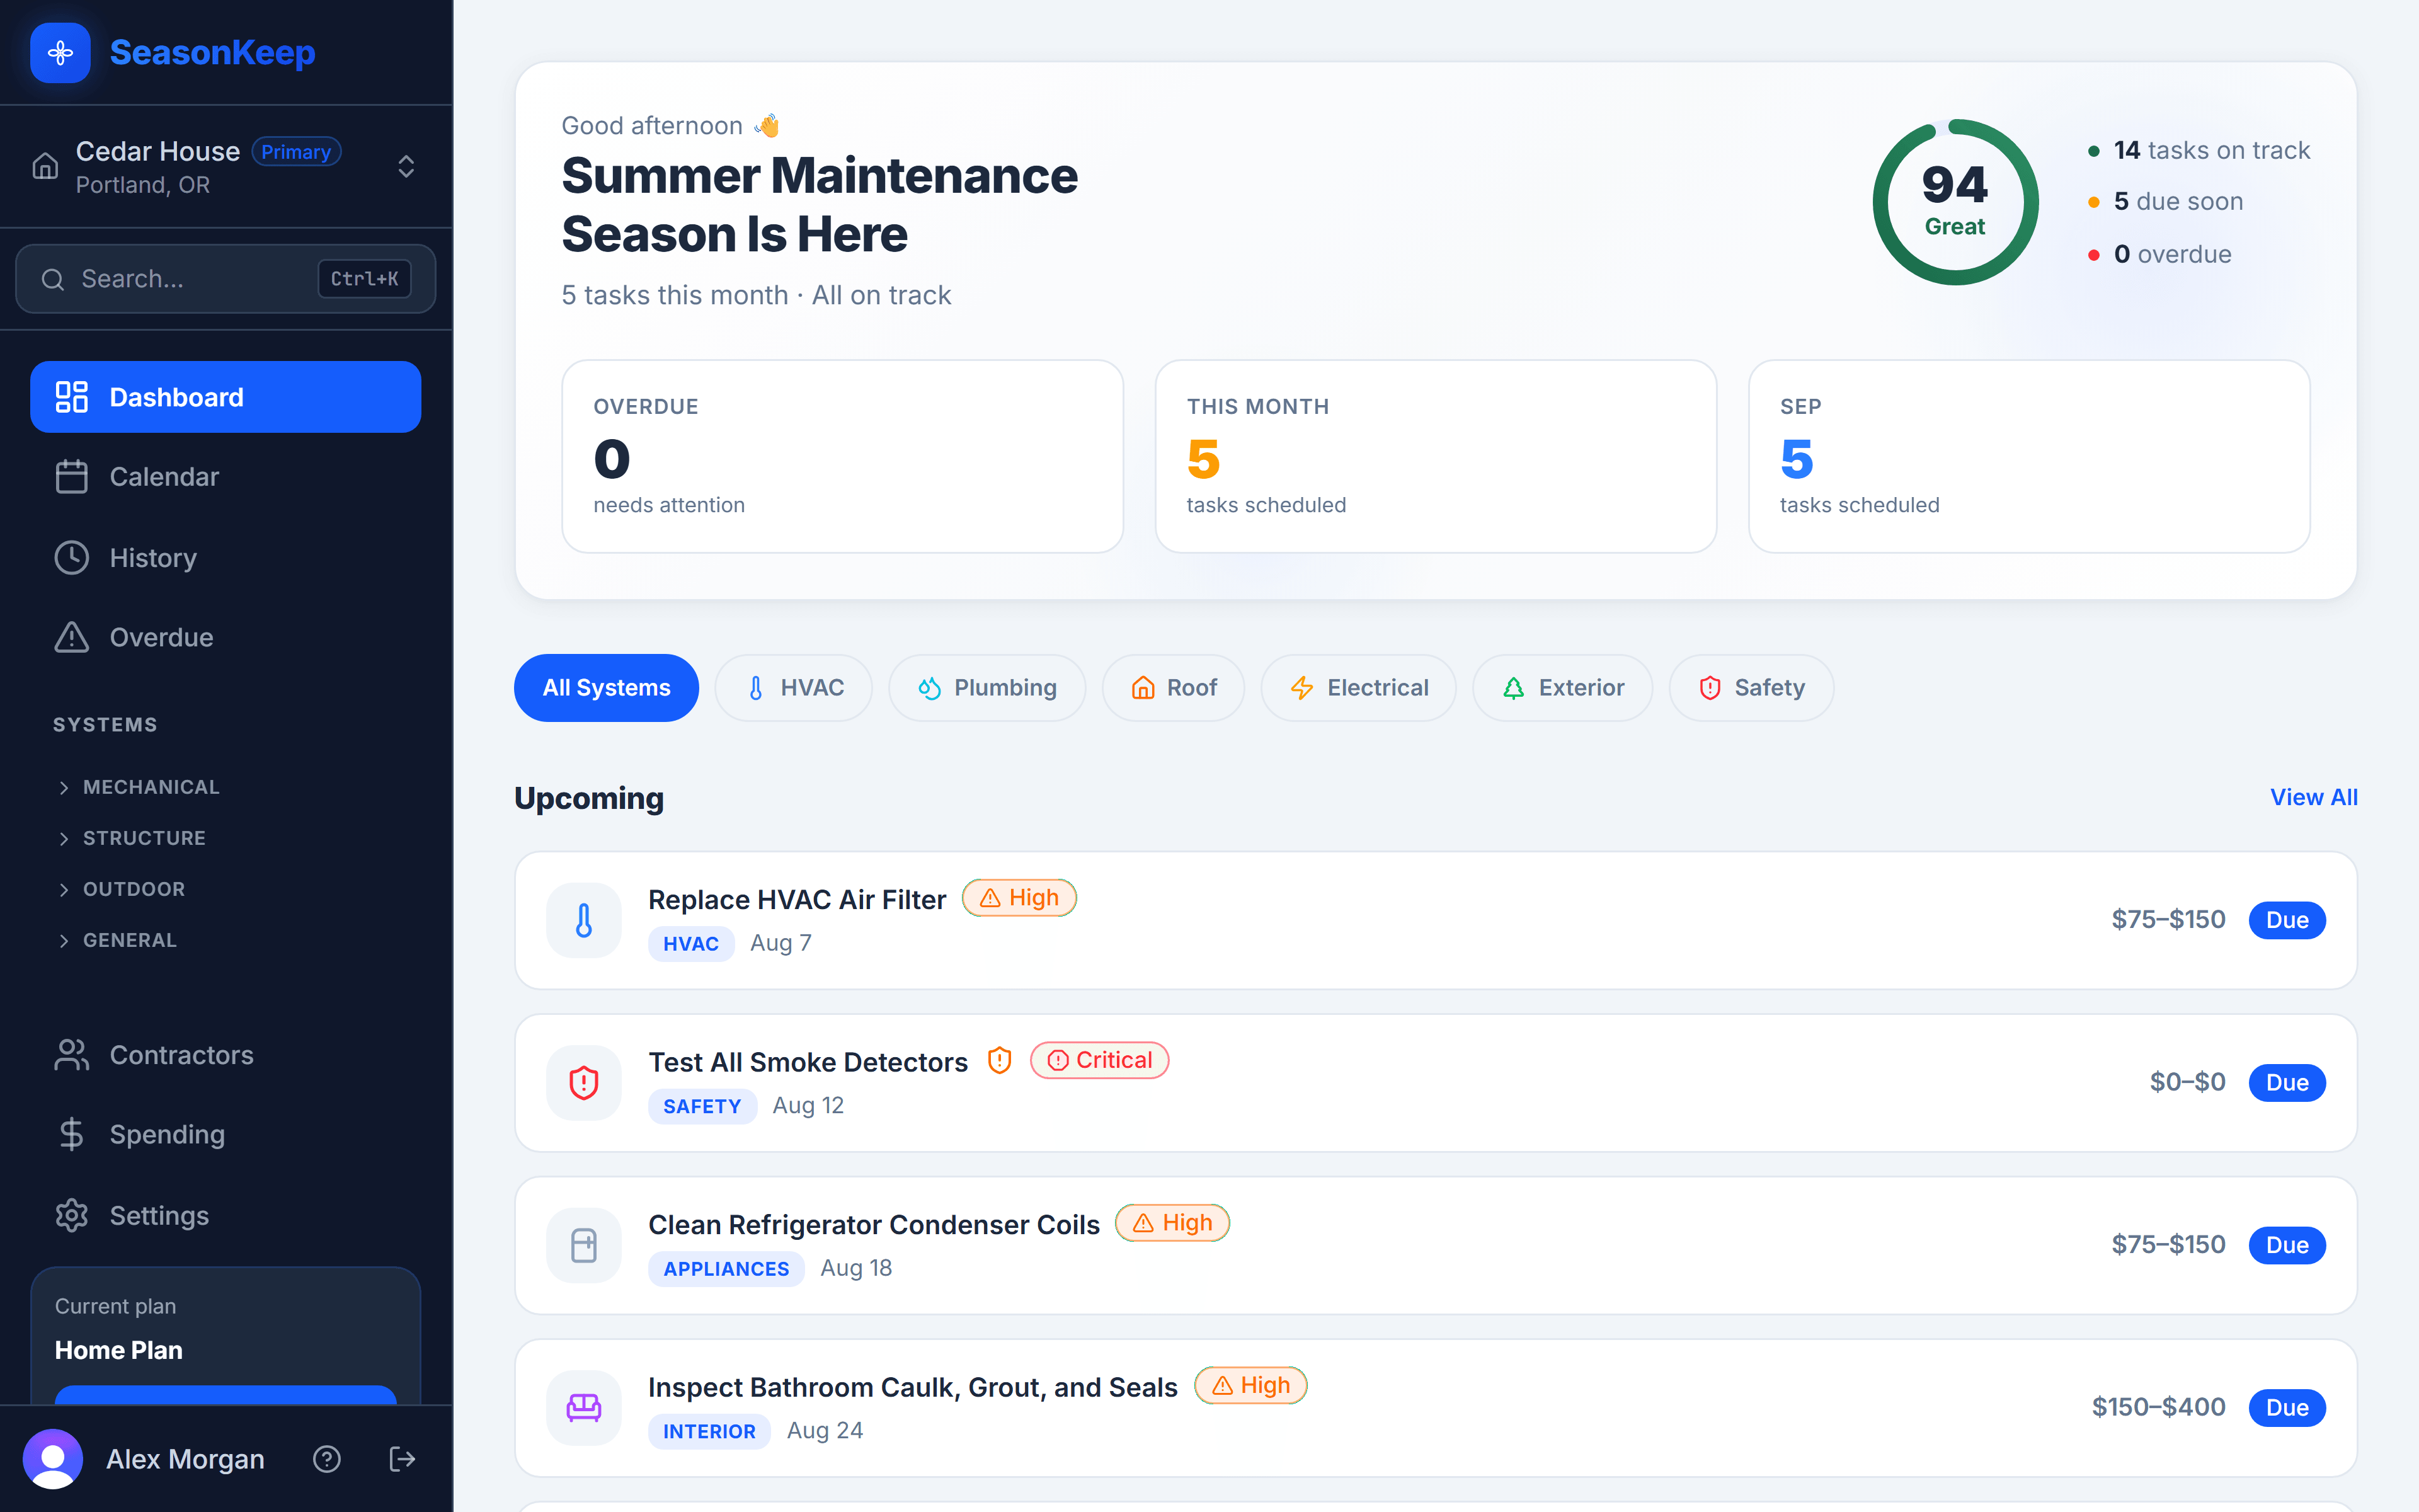Viewport: 2419px width, 1512px height.
Task: Open the Test All Smoke Detectors task
Action: 1436,1083
